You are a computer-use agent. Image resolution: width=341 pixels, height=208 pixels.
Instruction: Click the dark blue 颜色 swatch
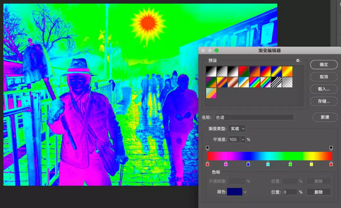pyautogui.click(x=234, y=192)
